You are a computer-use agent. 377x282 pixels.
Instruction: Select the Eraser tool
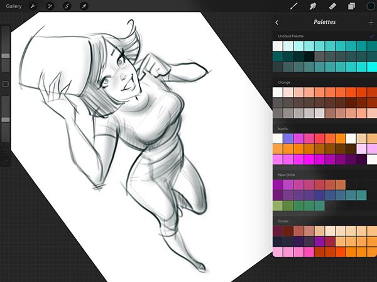tap(332, 6)
